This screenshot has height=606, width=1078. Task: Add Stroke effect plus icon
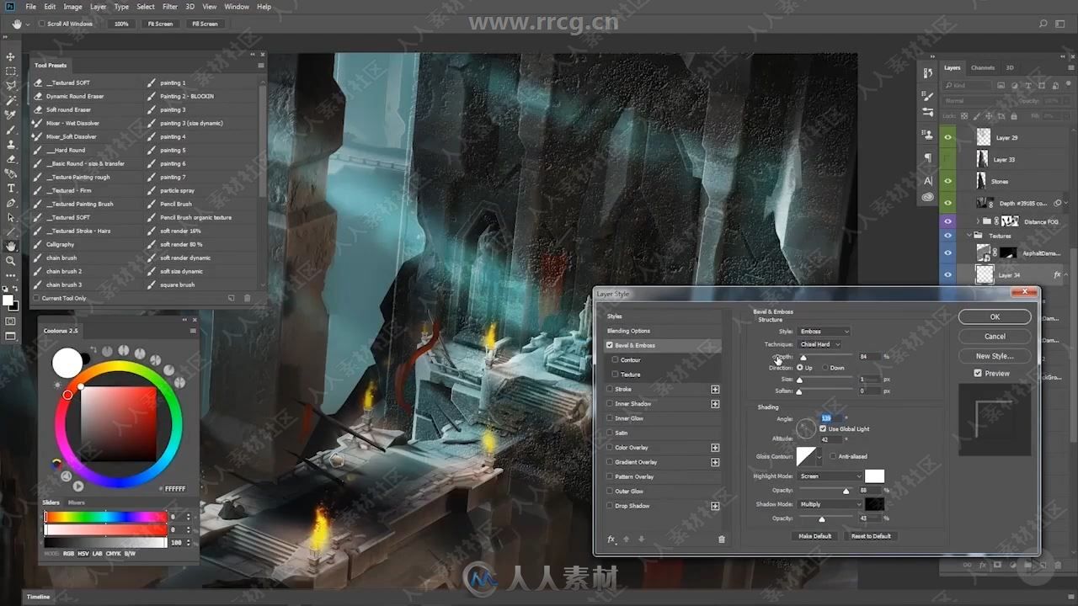click(x=715, y=390)
